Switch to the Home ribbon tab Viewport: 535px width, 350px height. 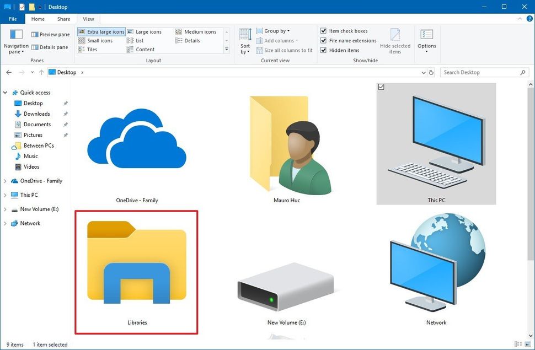pyautogui.click(x=38, y=18)
